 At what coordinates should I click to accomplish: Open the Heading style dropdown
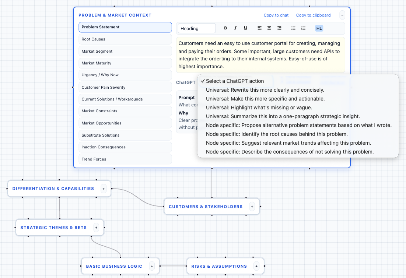(x=196, y=28)
